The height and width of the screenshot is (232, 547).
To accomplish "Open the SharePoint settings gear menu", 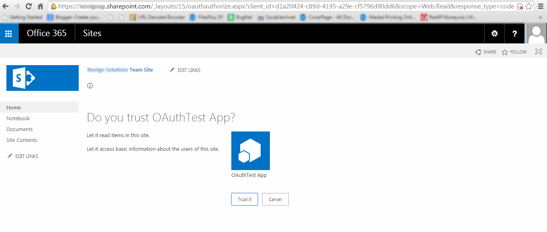I will click(494, 33).
